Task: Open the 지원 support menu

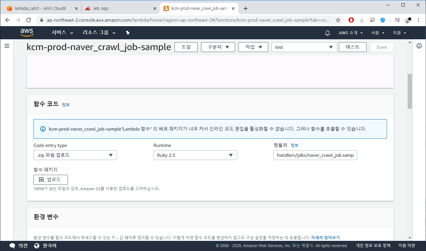Action: [399, 33]
